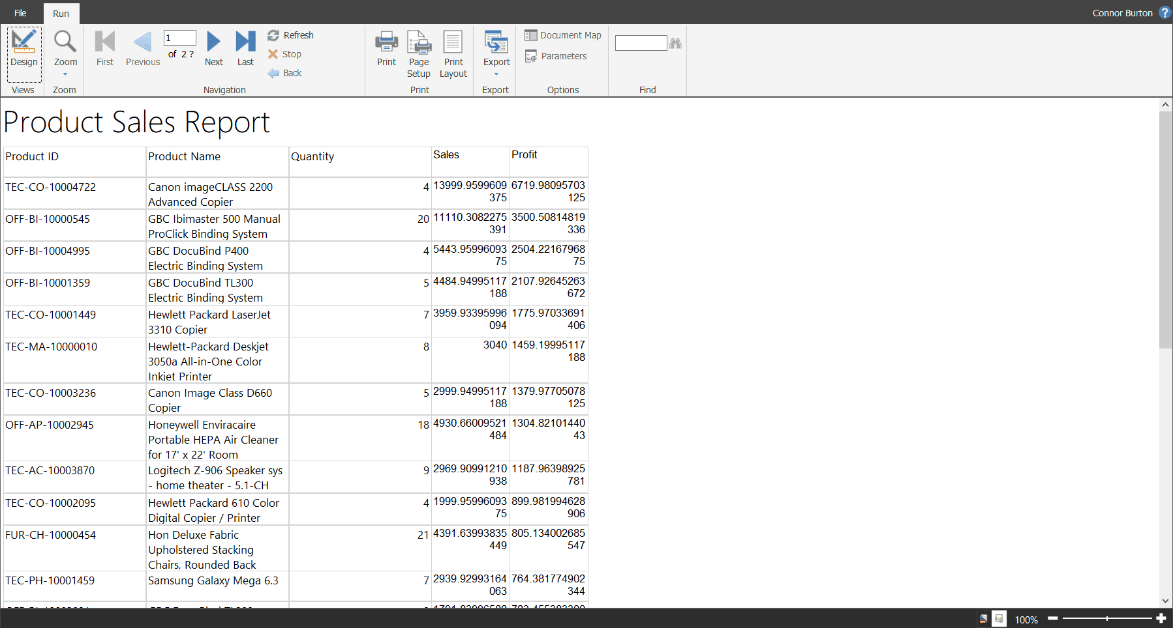The width and height of the screenshot is (1173, 628).
Task: Select cell OFF-BI-10004995
Action: (x=74, y=257)
